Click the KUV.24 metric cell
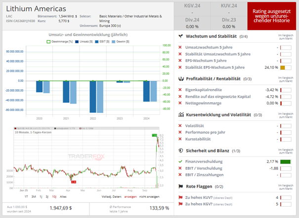The height and width of the screenshot is (218, 299). (x=229, y=9)
